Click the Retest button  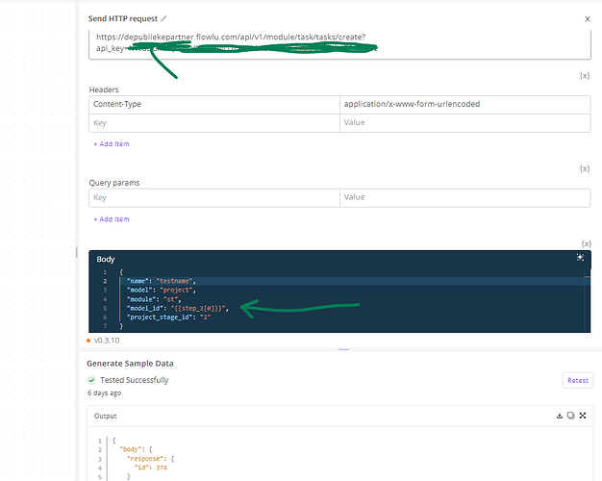click(x=578, y=380)
